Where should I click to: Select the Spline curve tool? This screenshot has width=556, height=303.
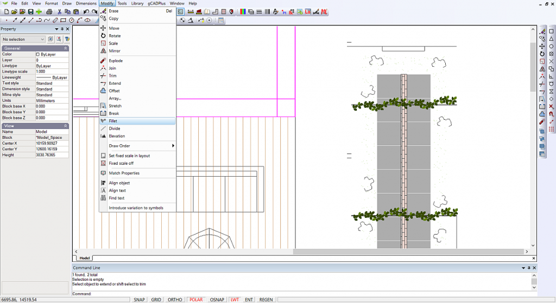47,20
